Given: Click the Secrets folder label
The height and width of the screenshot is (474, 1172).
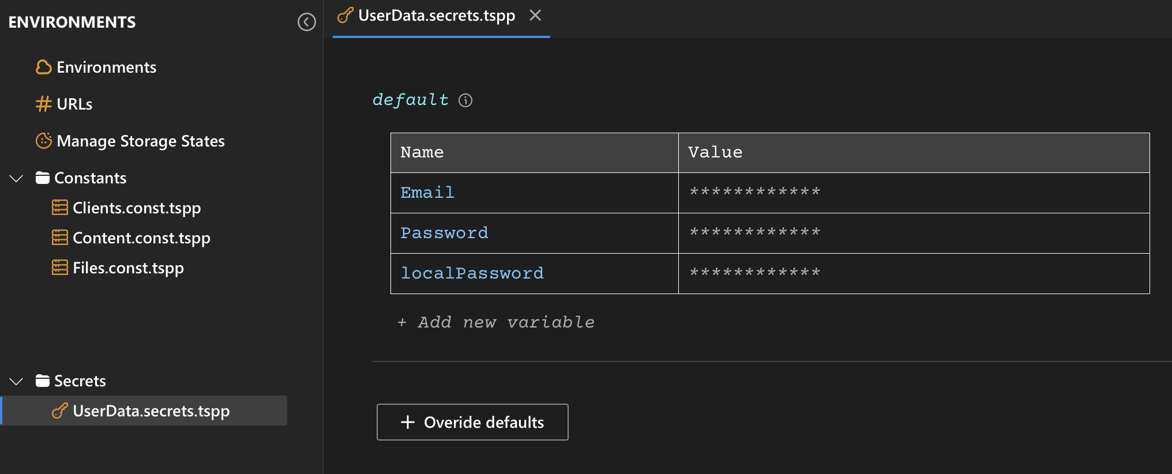Looking at the screenshot, I should point(80,381).
